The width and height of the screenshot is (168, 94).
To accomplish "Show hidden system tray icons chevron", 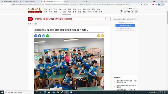I will (148, 92).
